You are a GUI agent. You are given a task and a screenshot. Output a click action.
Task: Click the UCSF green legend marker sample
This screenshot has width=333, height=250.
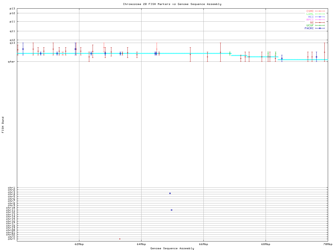[x=320, y=26]
